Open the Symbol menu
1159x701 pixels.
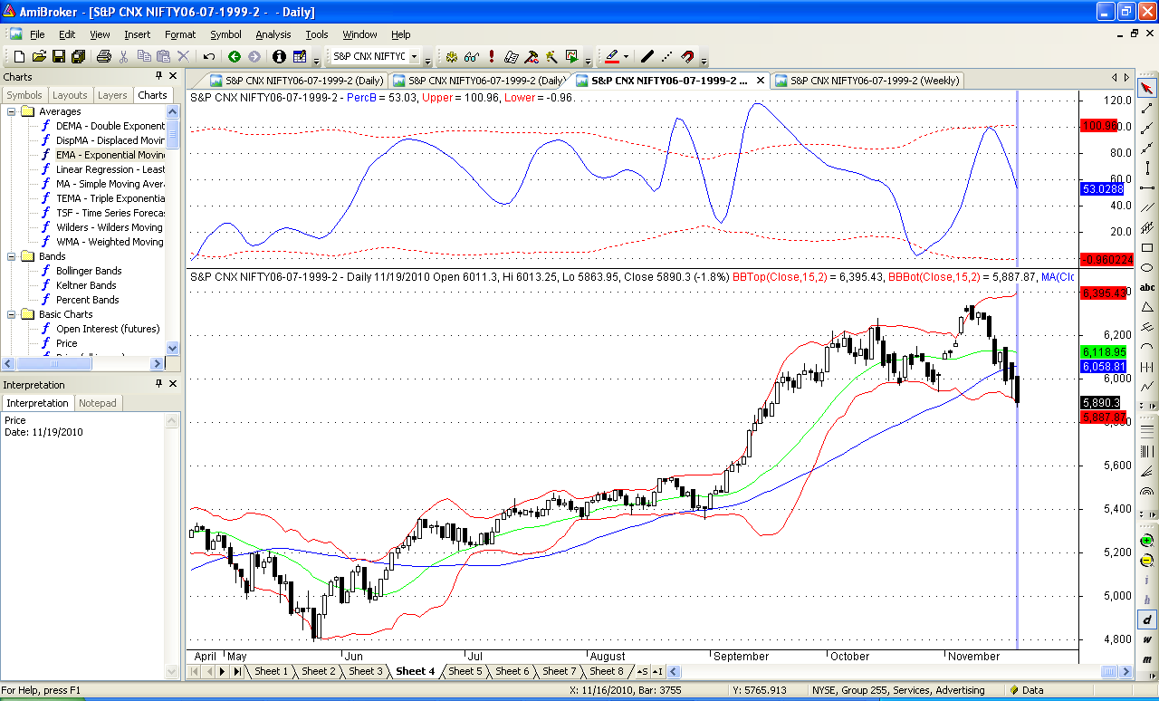pos(225,34)
